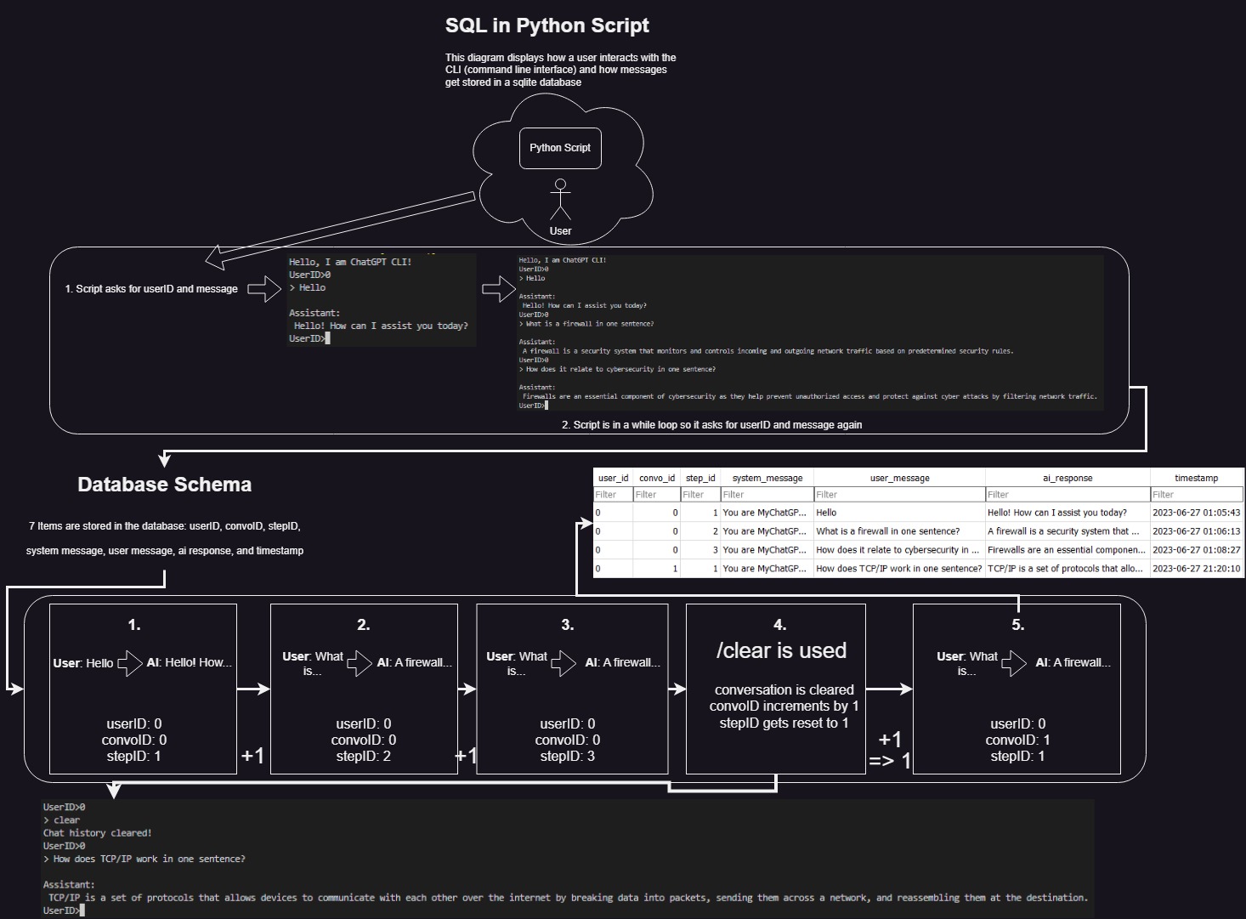Click the system_message column header
The width and height of the screenshot is (1246, 919).
(x=767, y=478)
